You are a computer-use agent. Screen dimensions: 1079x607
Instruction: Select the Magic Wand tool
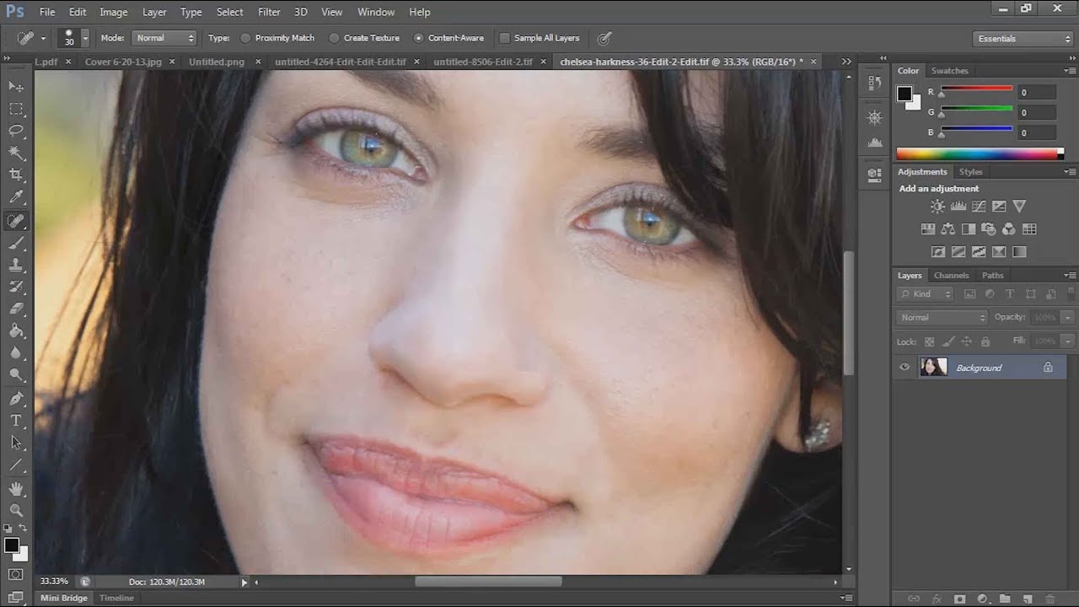(x=16, y=153)
